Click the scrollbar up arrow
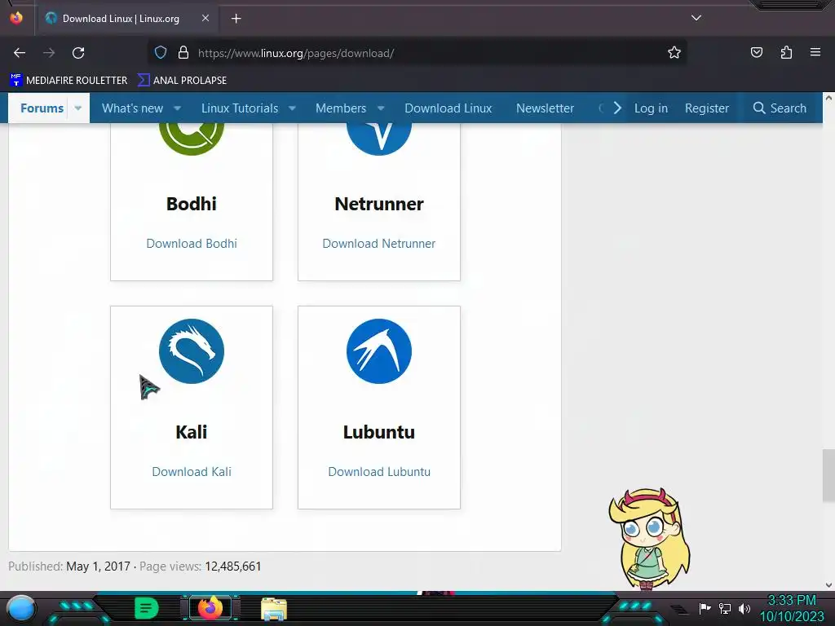835x626 pixels. pyautogui.click(x=828, y=98)
